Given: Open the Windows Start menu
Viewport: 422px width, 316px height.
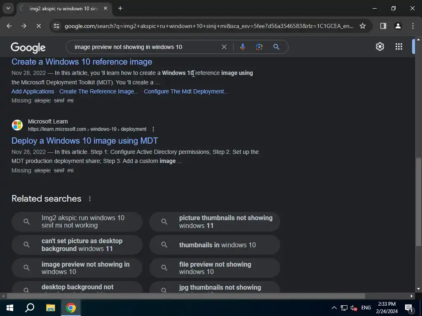Looking at the screenshot, I should (x=10, y=308).
